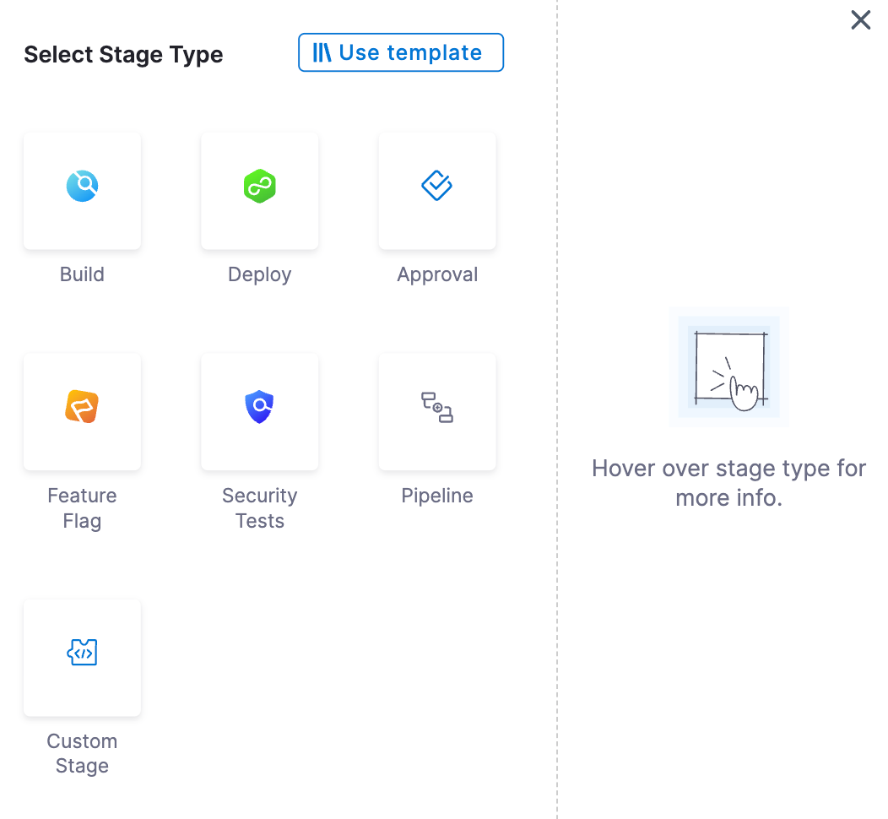Pick the Custom Stage code icon
The width and height of the screenshot is (888, 819).
(x=82, y=653)
